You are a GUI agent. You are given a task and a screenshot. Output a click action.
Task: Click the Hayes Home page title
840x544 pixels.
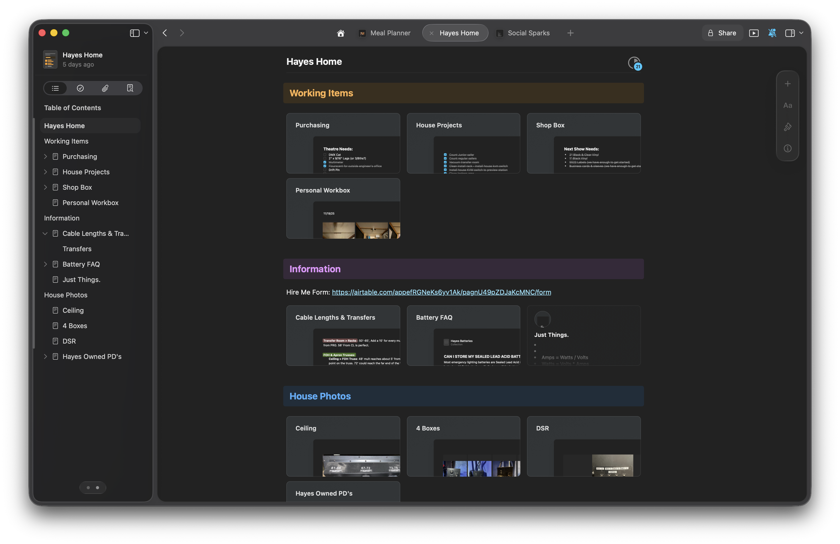pyautogui.click(x=314, y=62)
